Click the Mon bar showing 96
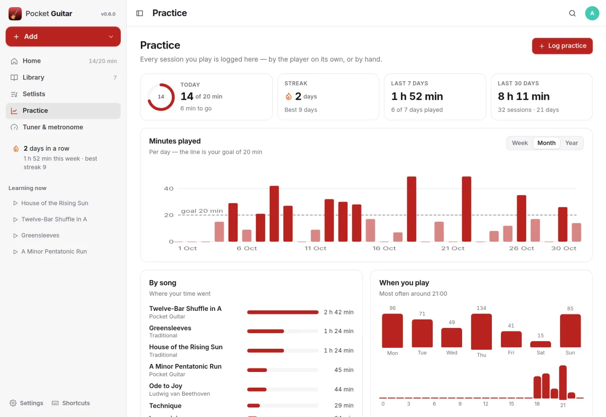Image resolution: width=606 pixels, height=417 pixels. [x=392, y=331]
